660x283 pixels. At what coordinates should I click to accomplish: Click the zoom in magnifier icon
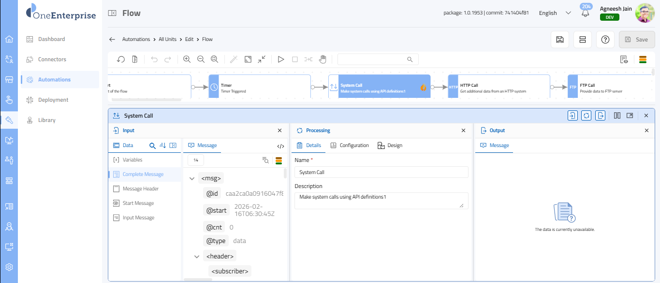point(187,59)
